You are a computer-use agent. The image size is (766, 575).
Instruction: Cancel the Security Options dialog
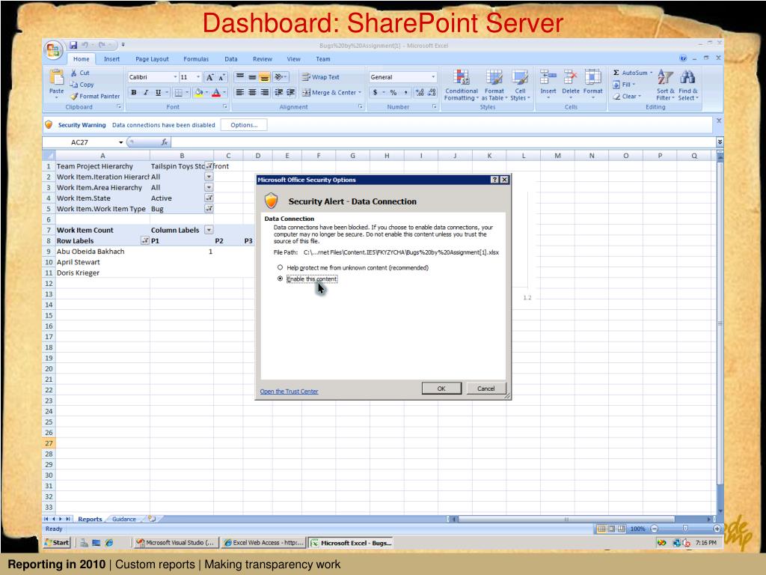coord(485,389)
